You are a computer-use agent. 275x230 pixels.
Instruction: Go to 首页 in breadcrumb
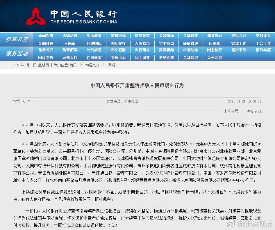pos(73,65)
